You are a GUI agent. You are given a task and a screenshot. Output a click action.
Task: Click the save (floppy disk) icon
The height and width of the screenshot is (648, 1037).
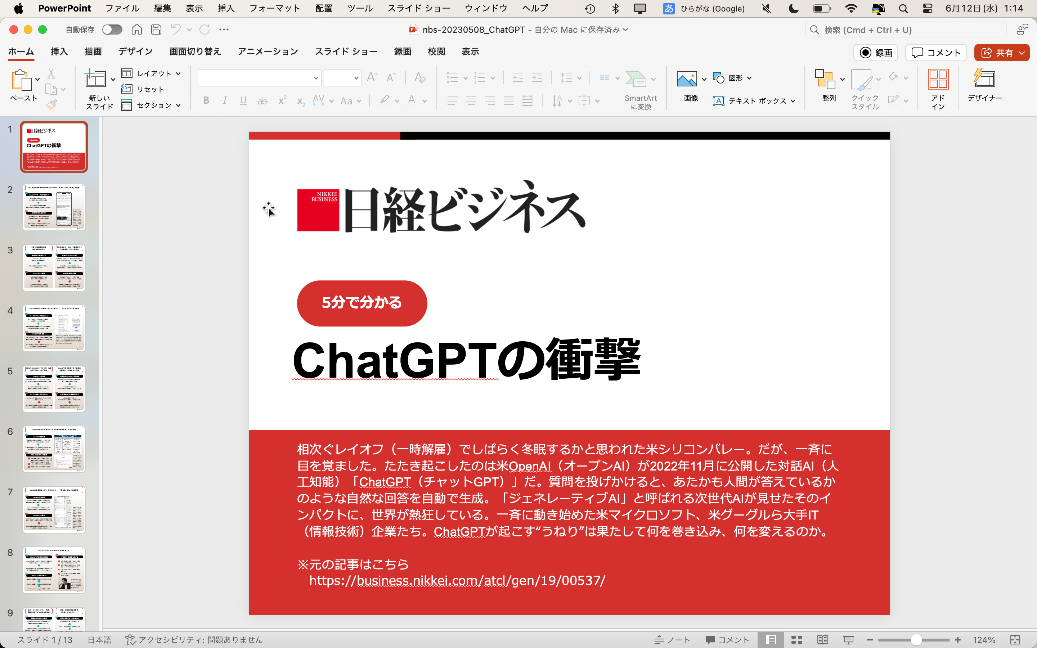[x=156, y=30]
